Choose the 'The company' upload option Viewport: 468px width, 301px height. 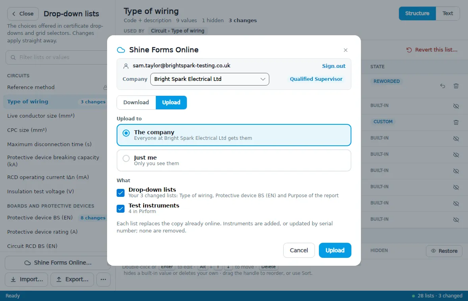coord(234,135)
